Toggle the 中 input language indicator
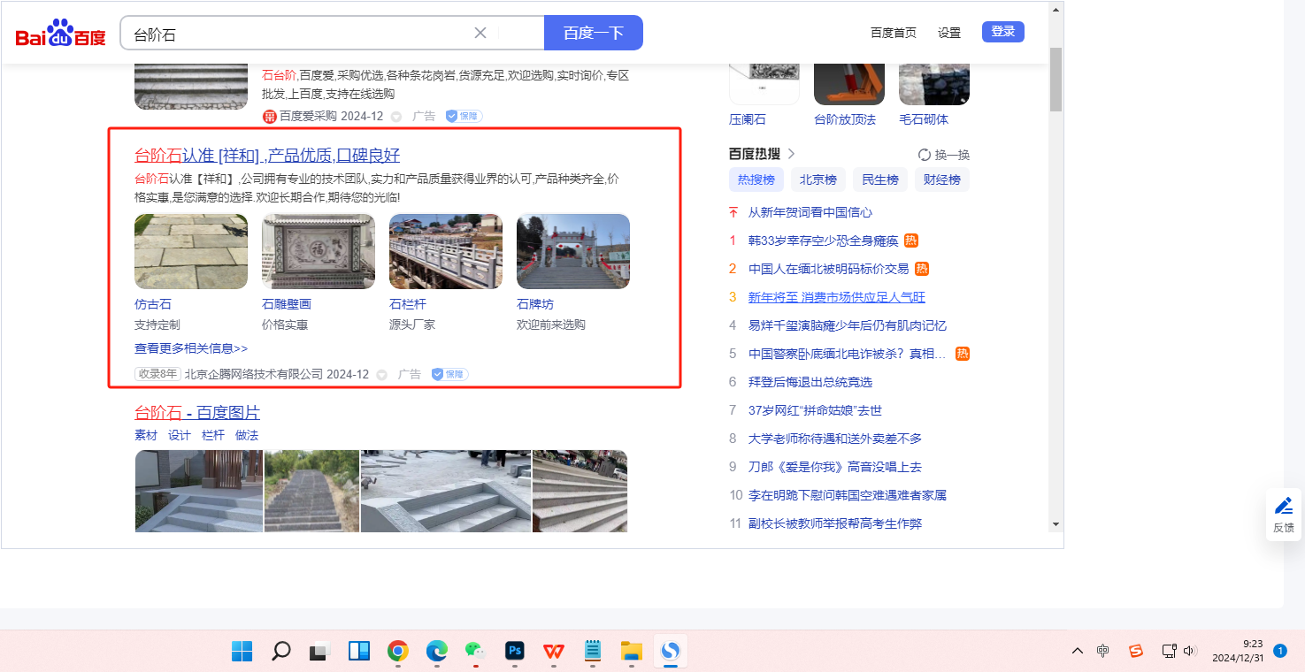The width and height of the screenshot is (1305, 672). pyautogui.click(x=1103, y=651)
